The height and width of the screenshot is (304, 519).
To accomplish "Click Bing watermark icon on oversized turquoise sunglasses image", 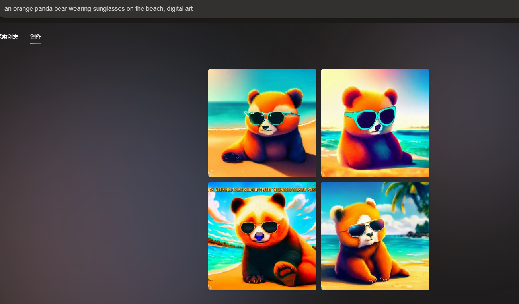I will tap(323, 174).
